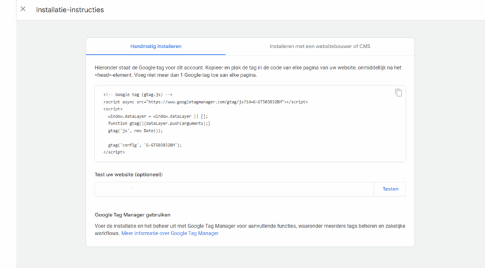Open Meer informatie over Google Tag Manager link
The image size is (485, 268).
point(170,233)
